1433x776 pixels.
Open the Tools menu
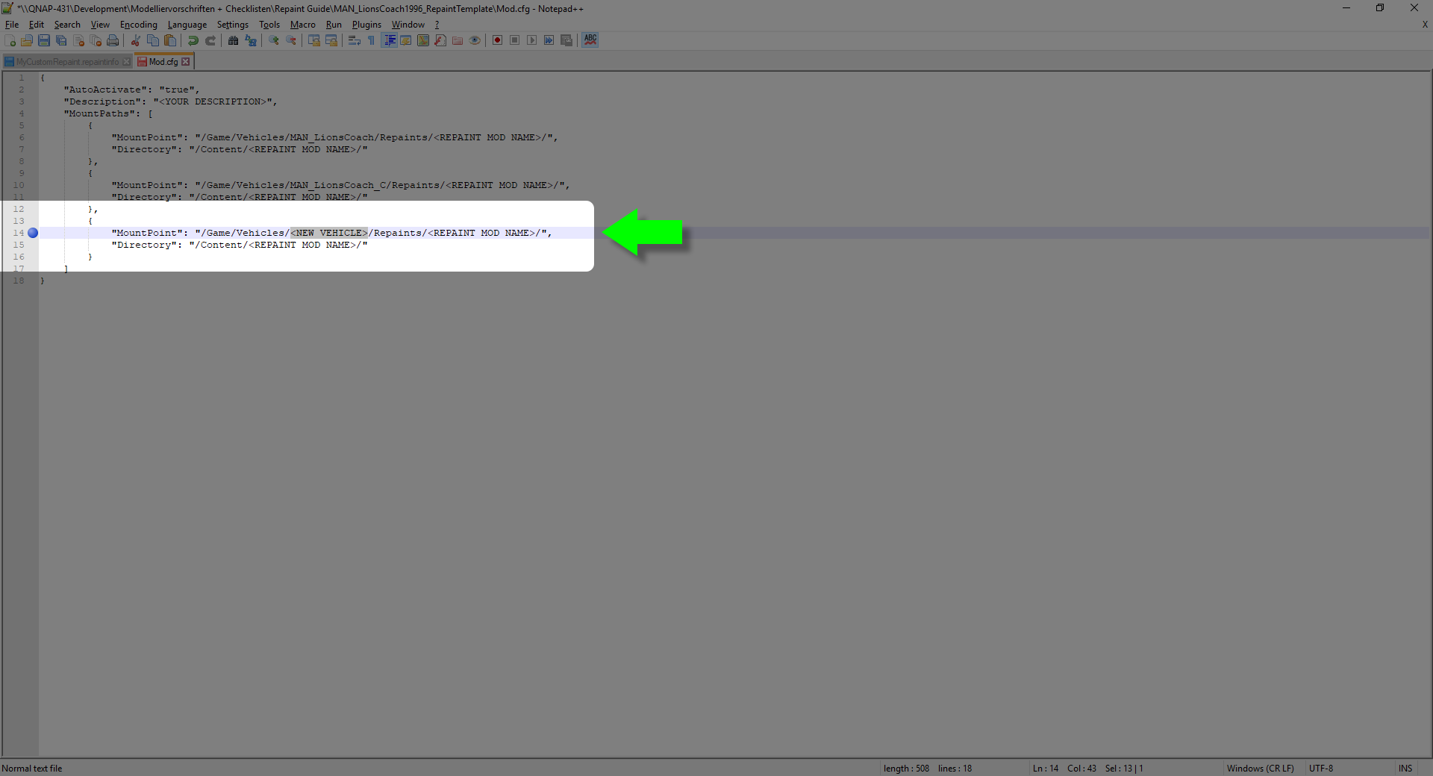(269, 25)
